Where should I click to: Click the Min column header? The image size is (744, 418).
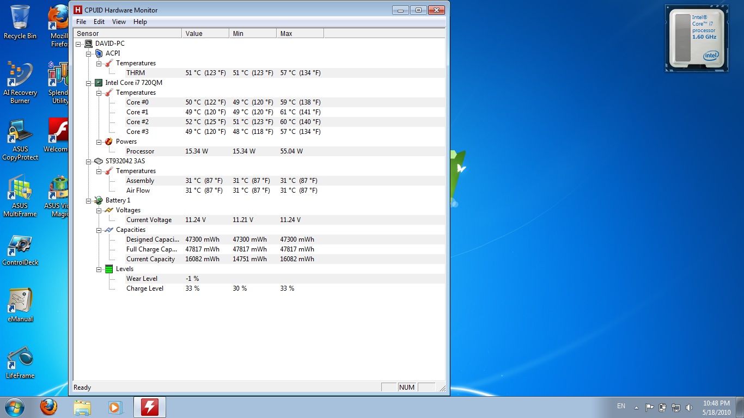click(x=253, y=34)
